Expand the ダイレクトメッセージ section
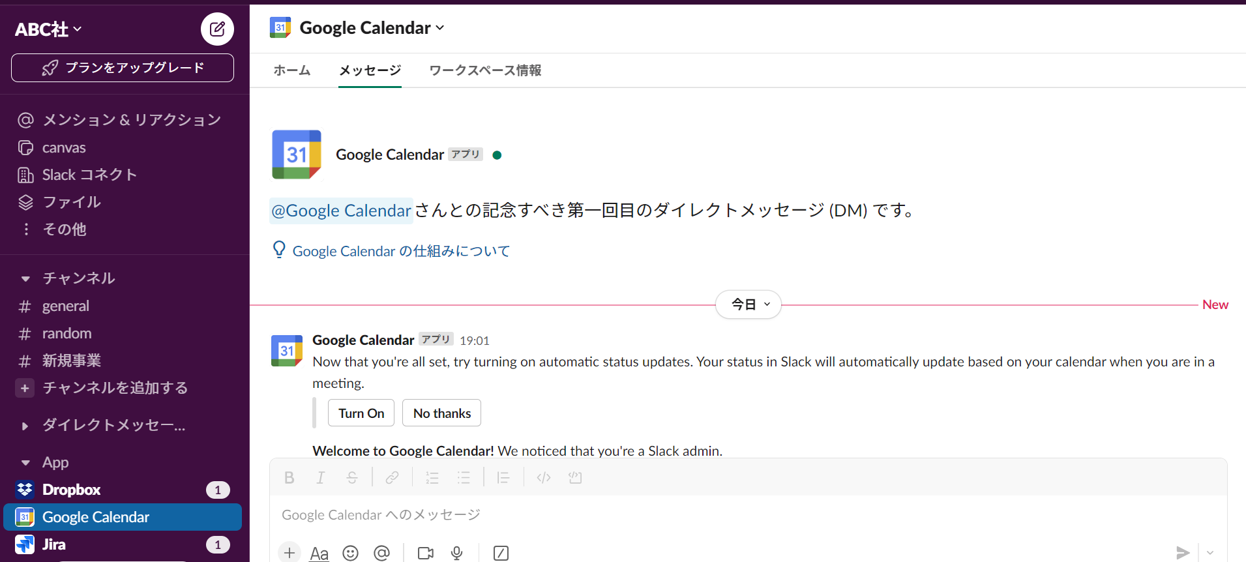Viewport: 1246px width, 562px height. point(25,426)
